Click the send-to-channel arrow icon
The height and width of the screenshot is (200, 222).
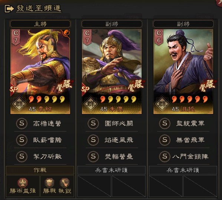[x=9, y=9]
